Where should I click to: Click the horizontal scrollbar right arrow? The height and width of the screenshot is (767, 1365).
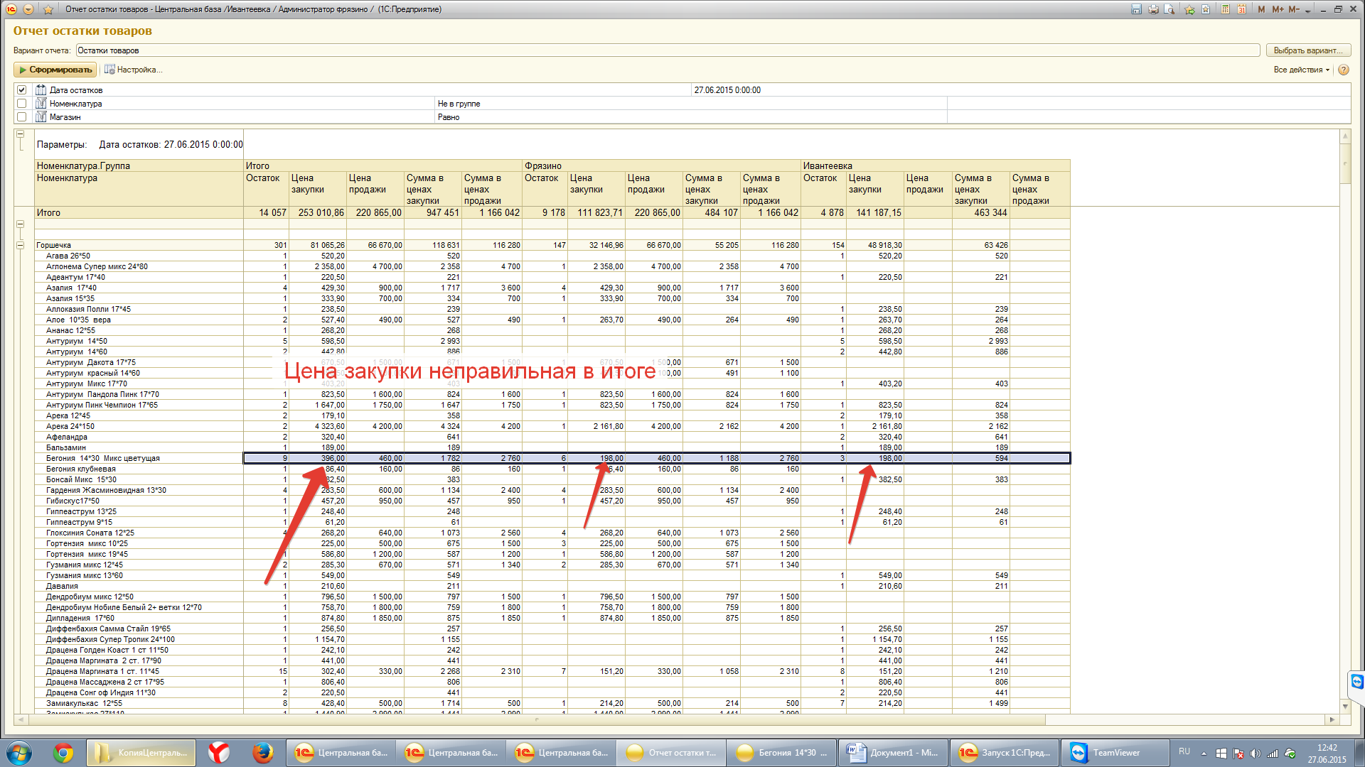click(x=1332, y=719)
